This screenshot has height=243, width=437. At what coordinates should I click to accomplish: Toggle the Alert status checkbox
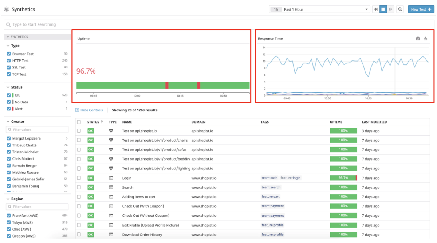(9, 109)
